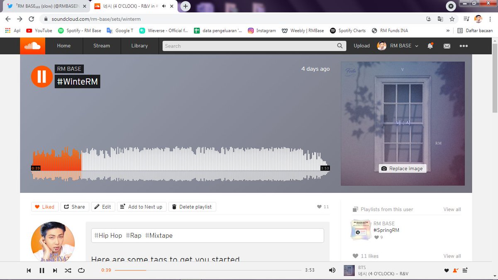Open notifications bell
Screen dimensions: 498x280
point(430,46)
